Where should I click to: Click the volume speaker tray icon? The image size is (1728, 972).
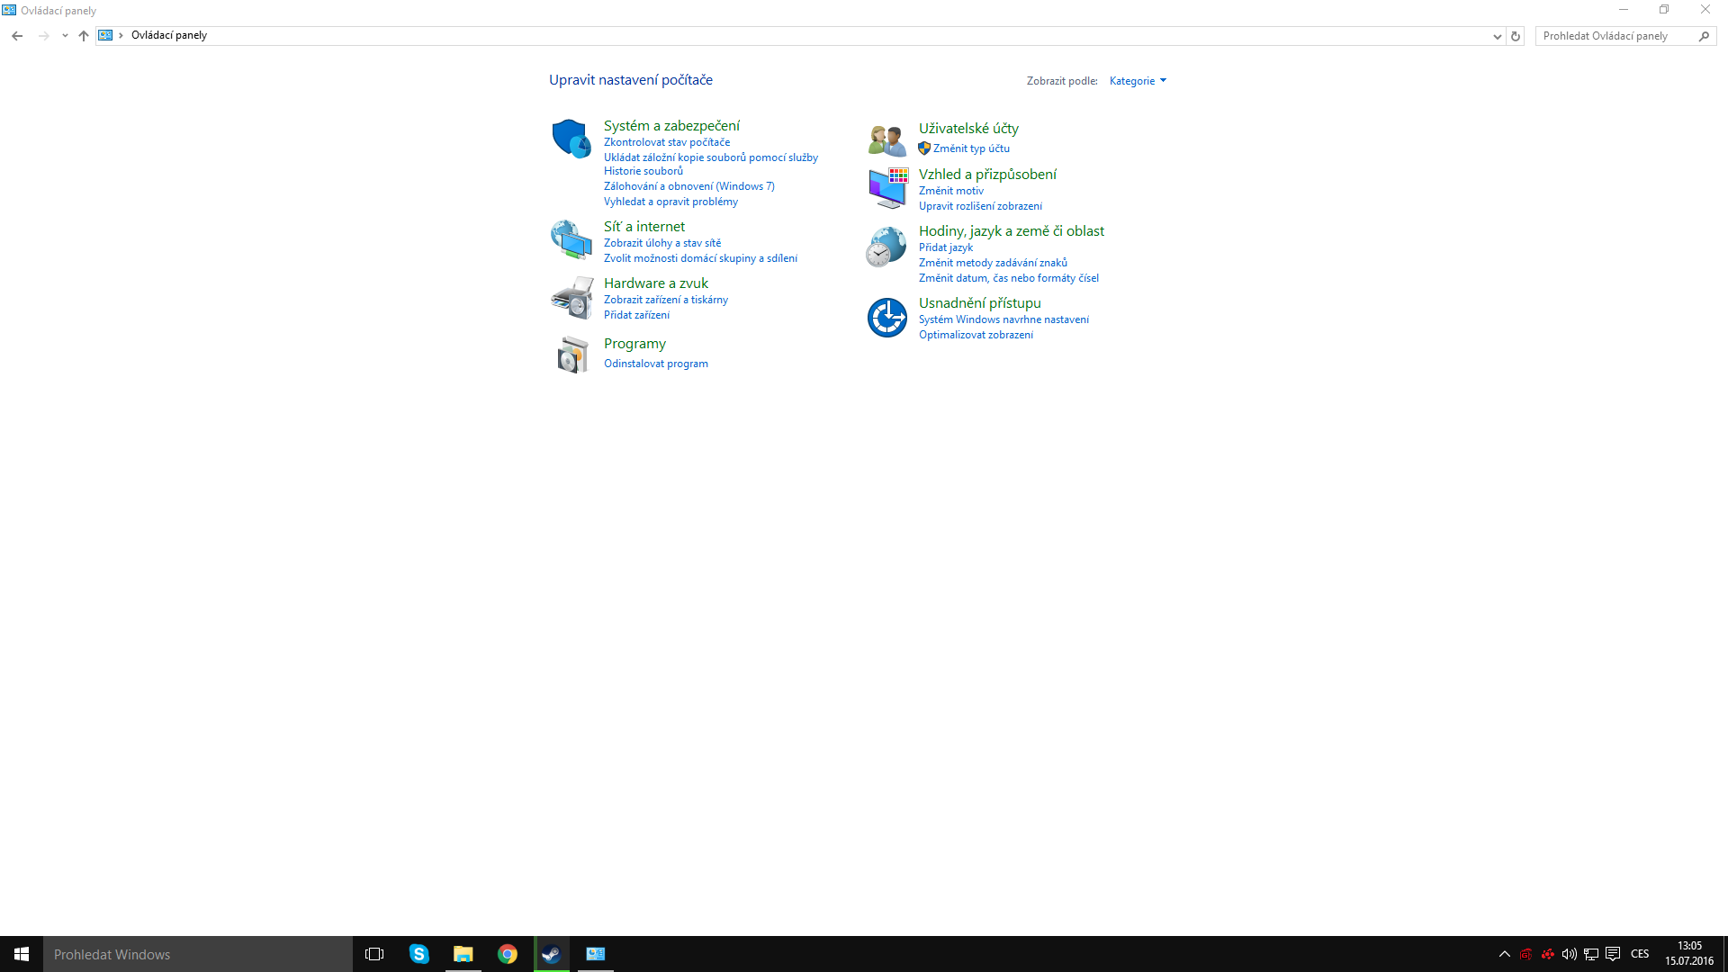click(x=1569, y=954)
